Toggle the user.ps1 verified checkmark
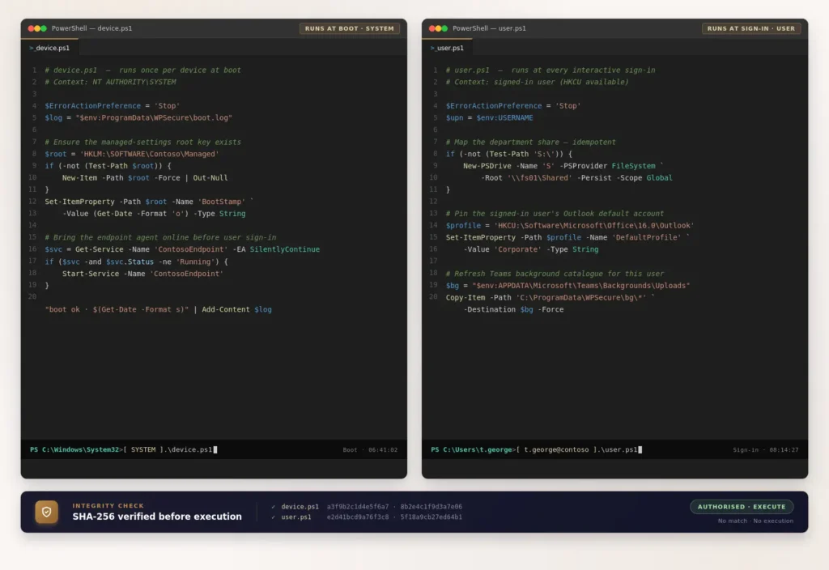829x570 pixels. click(274, 517)
